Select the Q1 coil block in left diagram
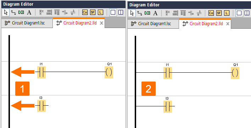The width and height of the screenshot is (251, 128). click(x=109, y=72)
